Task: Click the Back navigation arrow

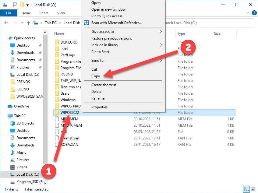Action: tap(6, 23)
